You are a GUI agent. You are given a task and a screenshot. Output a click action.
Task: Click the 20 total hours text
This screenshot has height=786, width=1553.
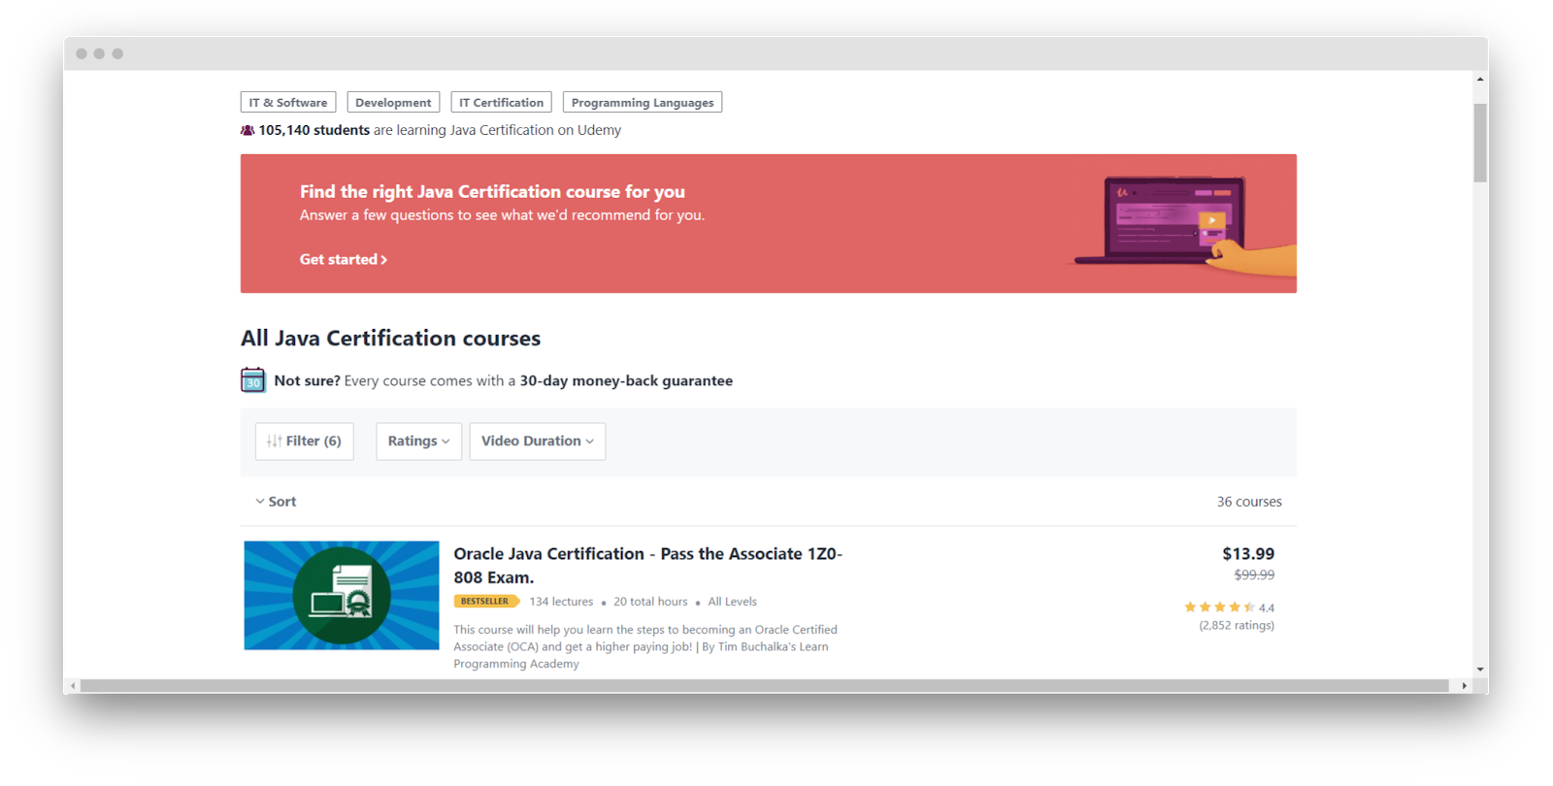coord(650,602)
